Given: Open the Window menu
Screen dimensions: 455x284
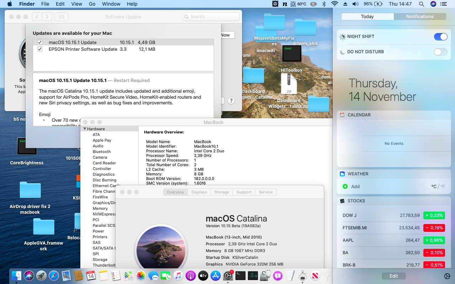Looking at the screenshot, I should 111,4.
